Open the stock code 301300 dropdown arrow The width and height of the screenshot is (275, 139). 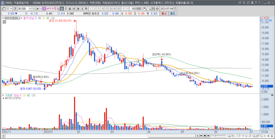pos(30,9)
